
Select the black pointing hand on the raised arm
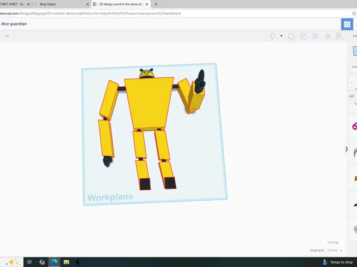click(x=200, y=81)
